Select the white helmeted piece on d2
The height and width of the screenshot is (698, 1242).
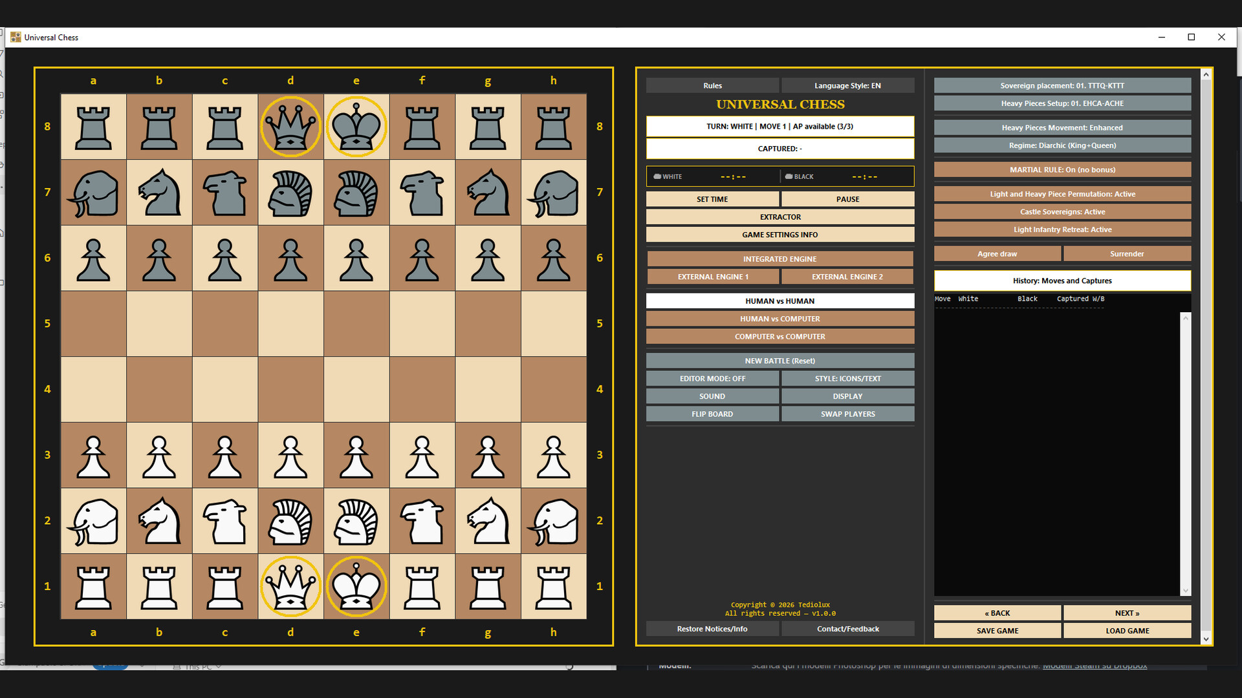(x=290, y=521)
